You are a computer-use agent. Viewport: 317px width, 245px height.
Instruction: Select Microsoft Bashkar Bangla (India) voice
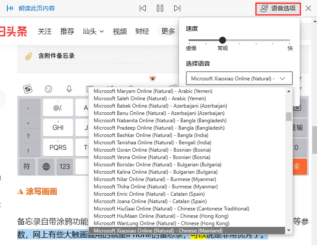tap(187, 135)
